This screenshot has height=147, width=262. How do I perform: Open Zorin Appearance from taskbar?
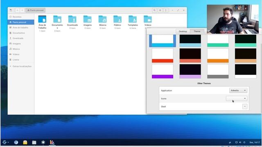(52, 143)
